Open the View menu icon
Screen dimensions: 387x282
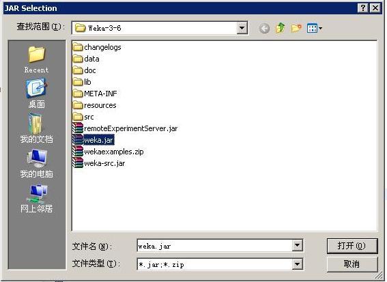(314, 28)
